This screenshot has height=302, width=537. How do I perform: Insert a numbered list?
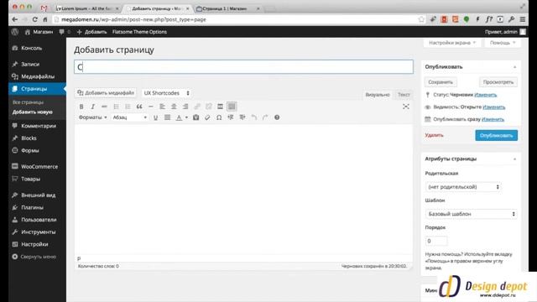[128, 107]
